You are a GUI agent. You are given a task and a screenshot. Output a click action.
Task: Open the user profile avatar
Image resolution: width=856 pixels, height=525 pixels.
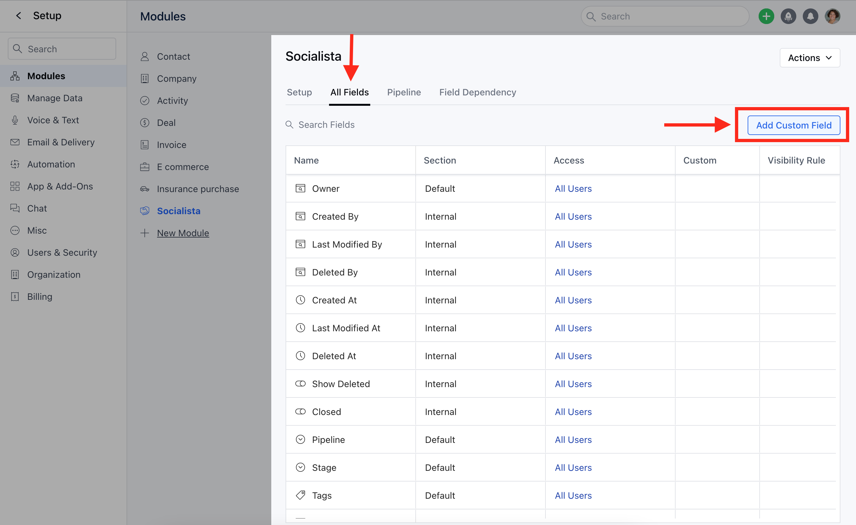pyautogui.click(x=832, y=16)
